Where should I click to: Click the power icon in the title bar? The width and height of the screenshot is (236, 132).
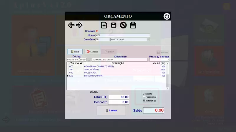coord(167,16)
